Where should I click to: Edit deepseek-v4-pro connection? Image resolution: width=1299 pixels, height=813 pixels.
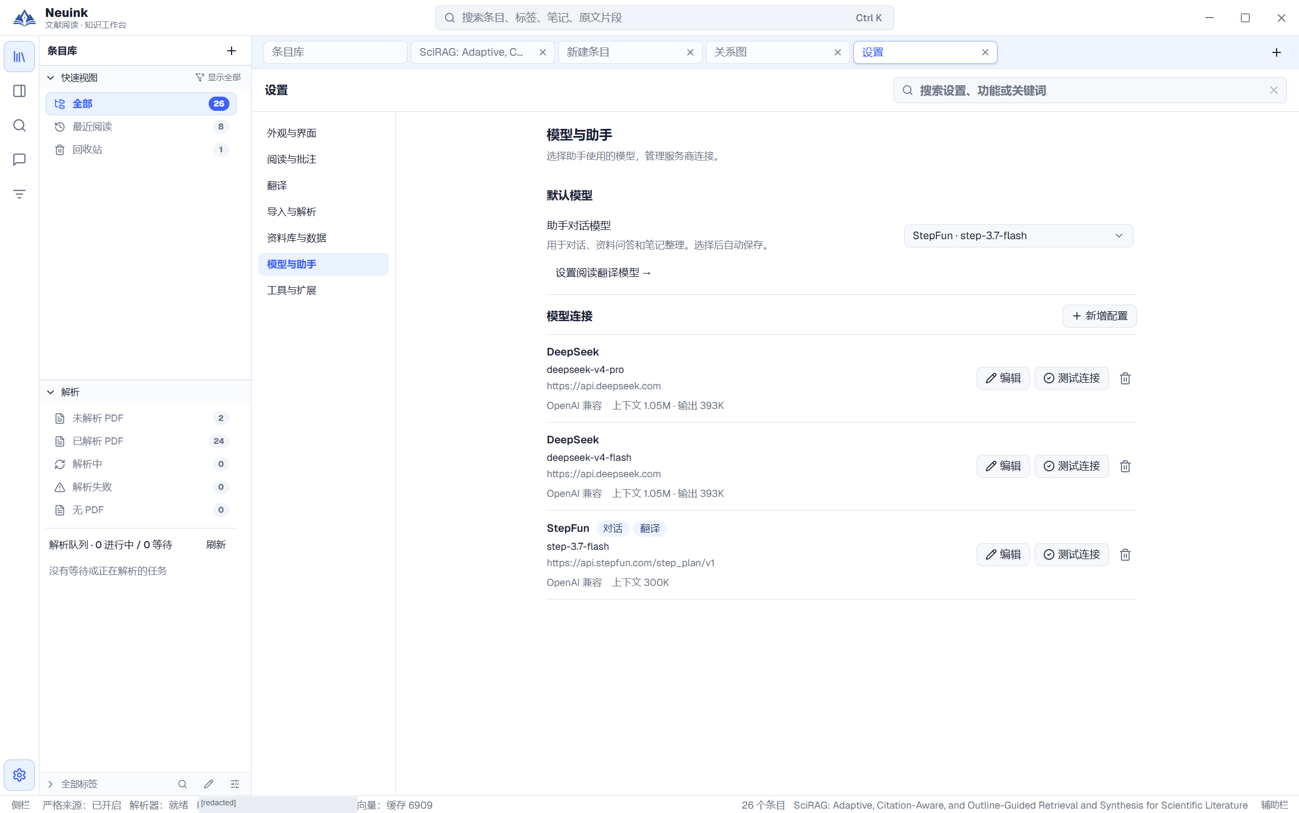point(1003,378)
